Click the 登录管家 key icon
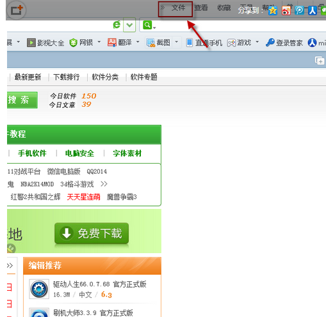326x317 pixels. pos(270,43)
